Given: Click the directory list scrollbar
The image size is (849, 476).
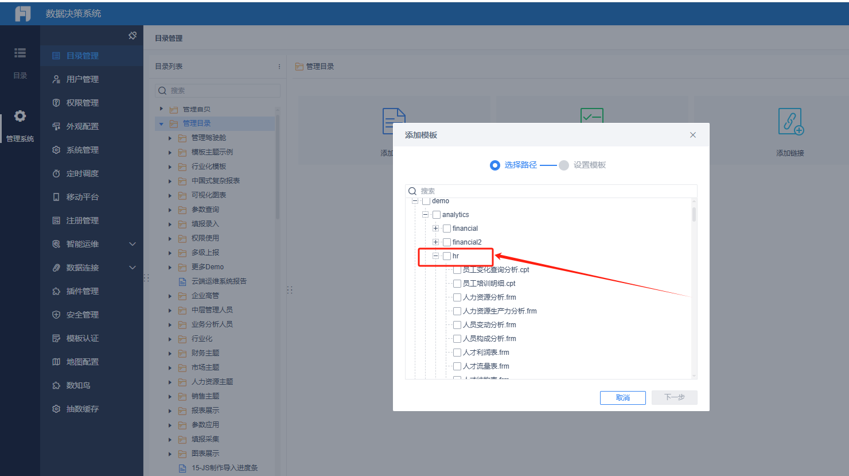Looking at the screenshot, I should pos(278,167).
